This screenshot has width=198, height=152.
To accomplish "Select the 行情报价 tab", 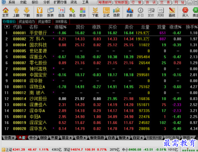I will [x=9, y=22].
